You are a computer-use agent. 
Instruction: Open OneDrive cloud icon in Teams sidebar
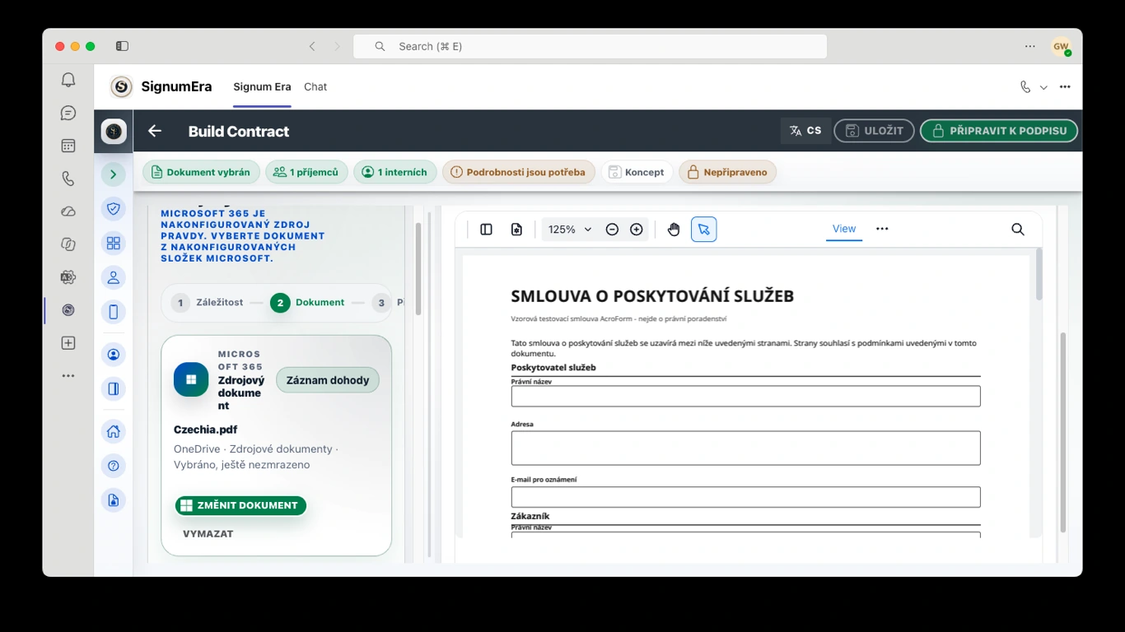[x=68, y=211]
